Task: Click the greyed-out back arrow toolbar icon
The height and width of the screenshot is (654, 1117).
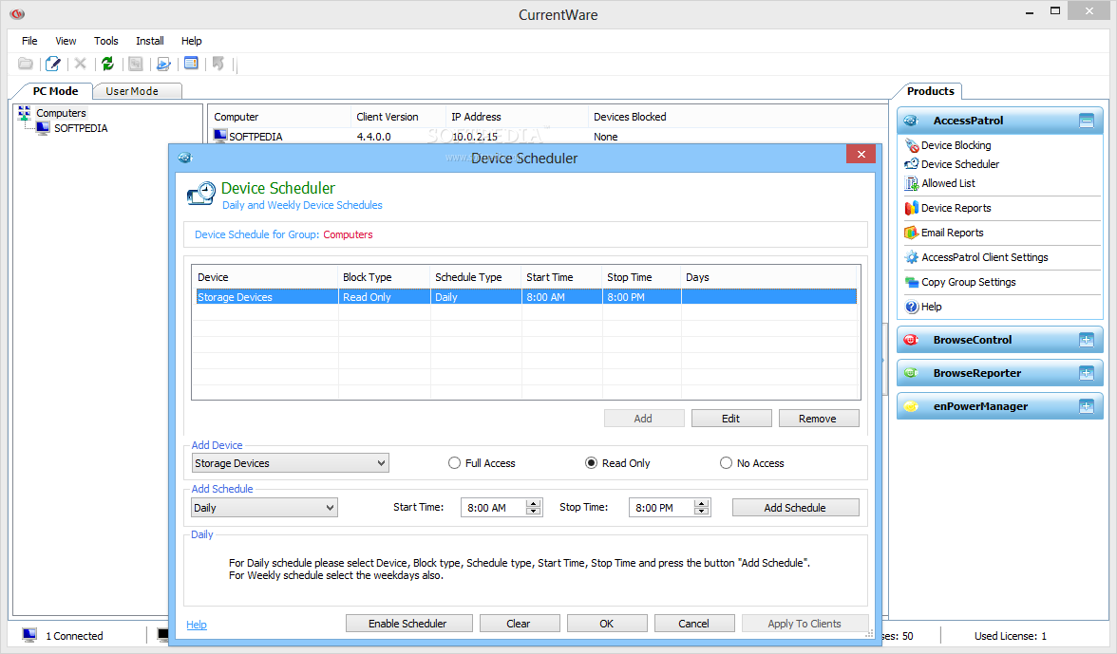Action: point(218,64)
